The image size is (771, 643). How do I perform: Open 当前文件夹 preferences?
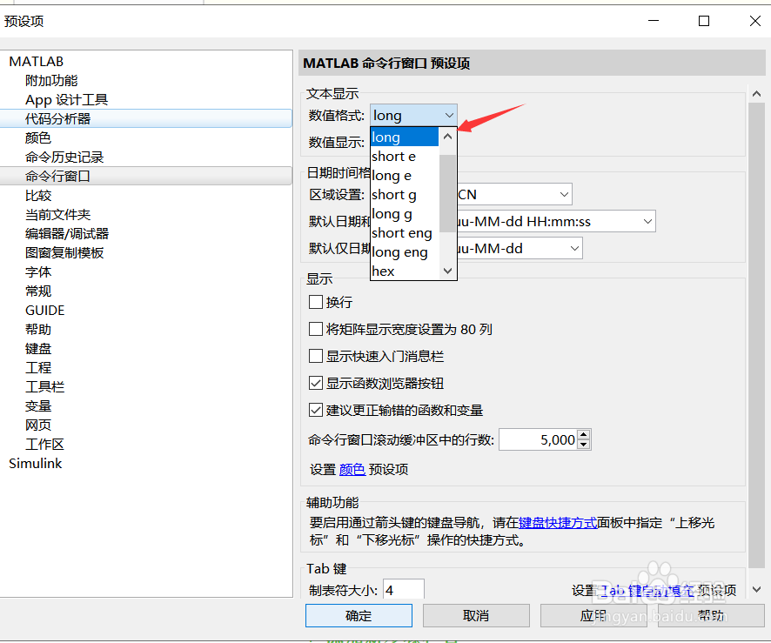point(57,214)
